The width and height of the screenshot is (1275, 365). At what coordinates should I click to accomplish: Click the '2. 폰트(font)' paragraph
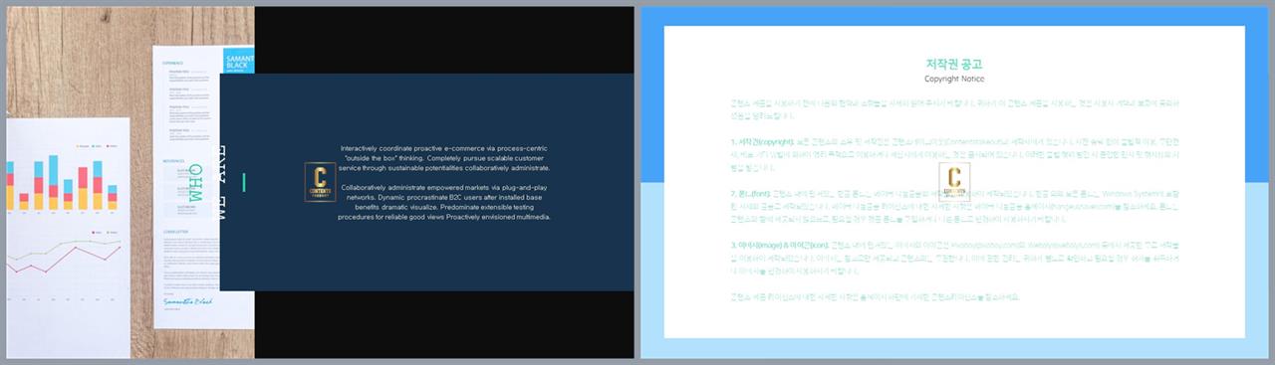click(954, 206)
